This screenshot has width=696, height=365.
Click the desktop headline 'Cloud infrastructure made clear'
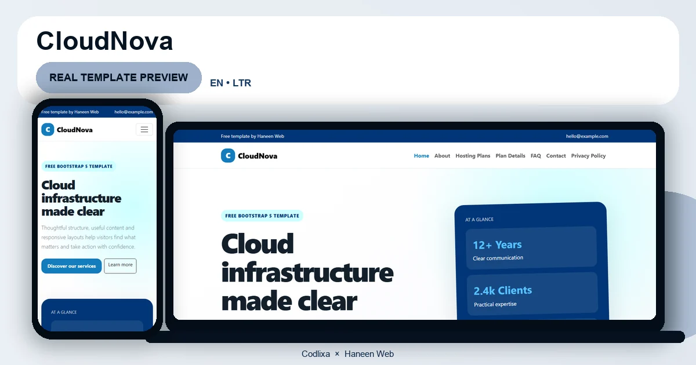(307, 272)
